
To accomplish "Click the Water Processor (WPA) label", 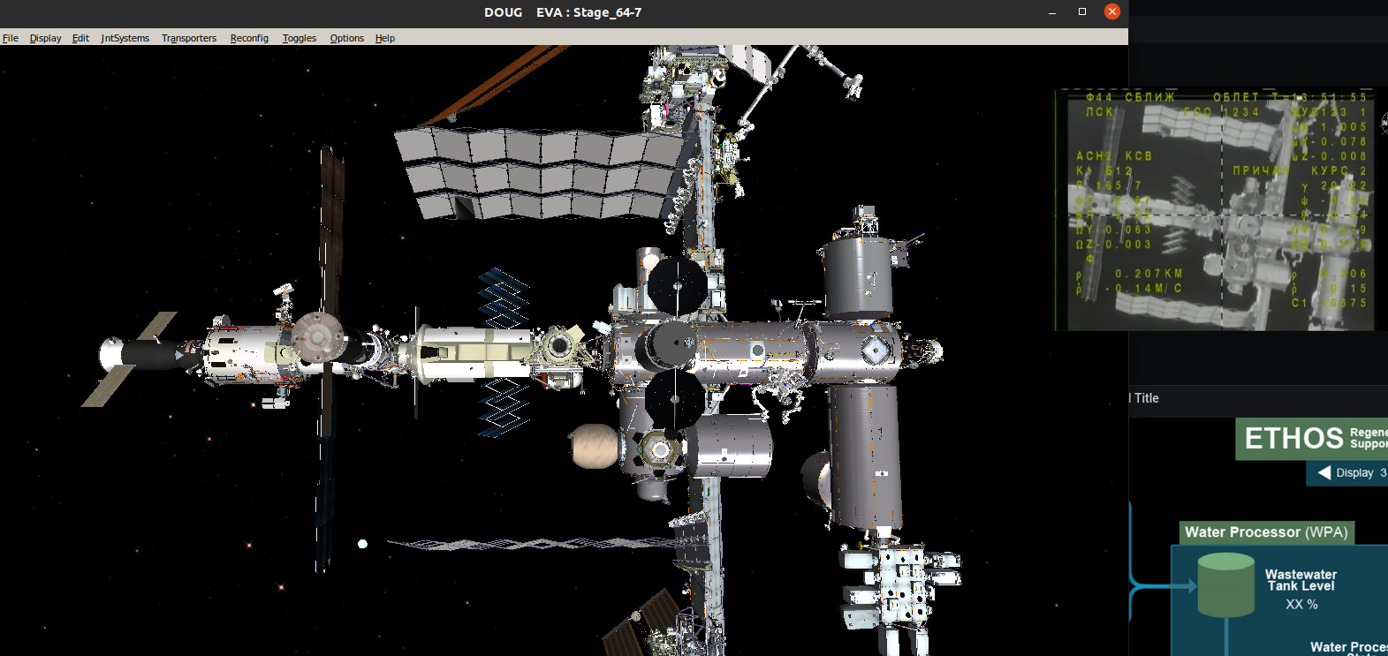I will pos(1266,532).
